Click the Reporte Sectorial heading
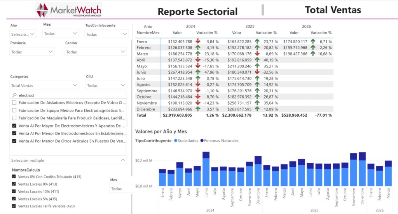398x214 pixels. [197, 11]
